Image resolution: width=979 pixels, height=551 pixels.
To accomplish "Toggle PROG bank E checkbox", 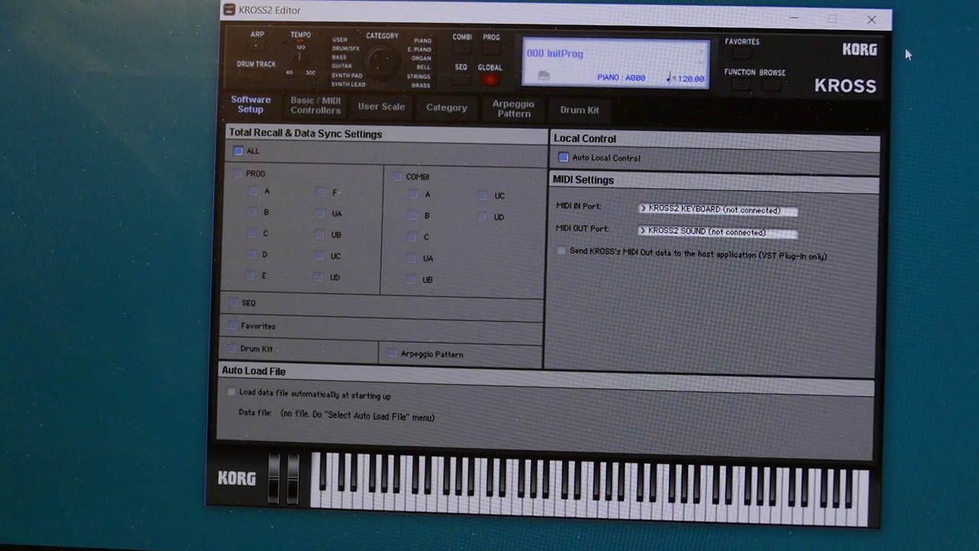I will (250, 275).
